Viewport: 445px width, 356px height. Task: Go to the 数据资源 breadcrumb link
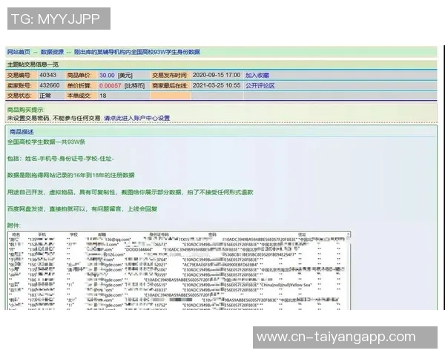pos(52,52)
